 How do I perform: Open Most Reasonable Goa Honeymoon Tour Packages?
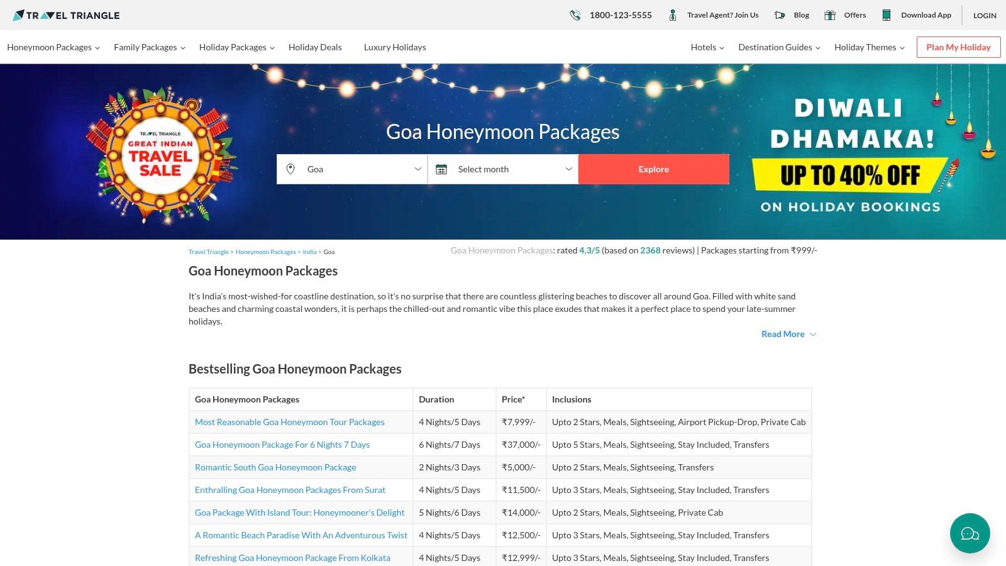coord(290,422)
